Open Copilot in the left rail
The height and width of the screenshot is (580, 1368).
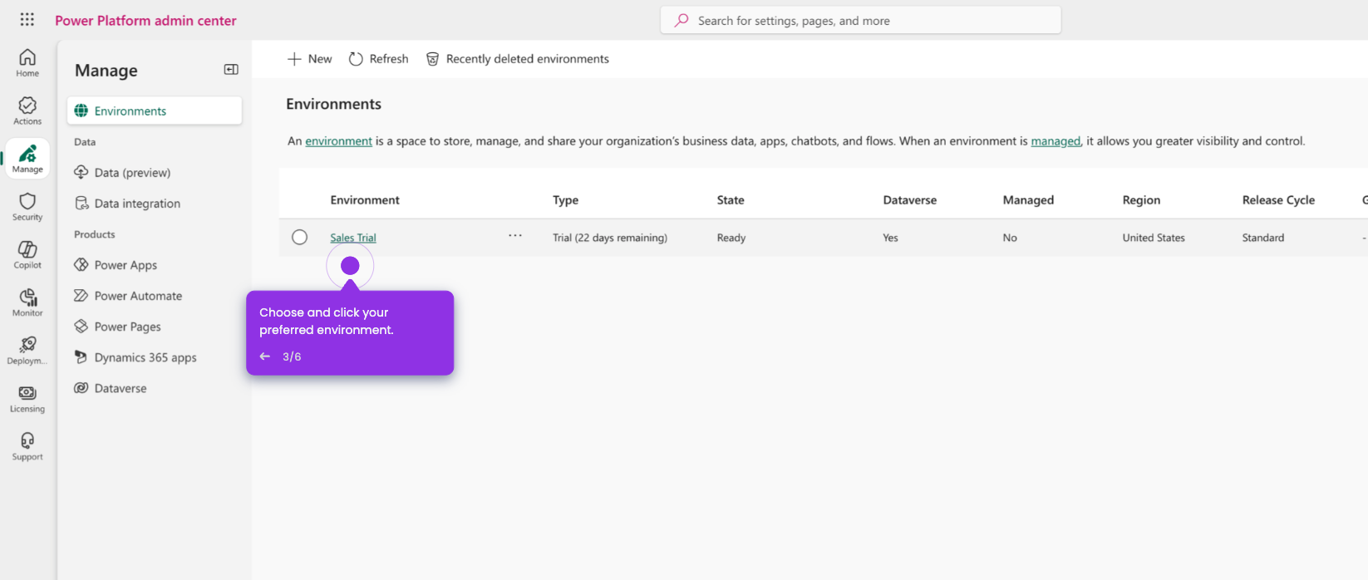click(x=27, y=254)
